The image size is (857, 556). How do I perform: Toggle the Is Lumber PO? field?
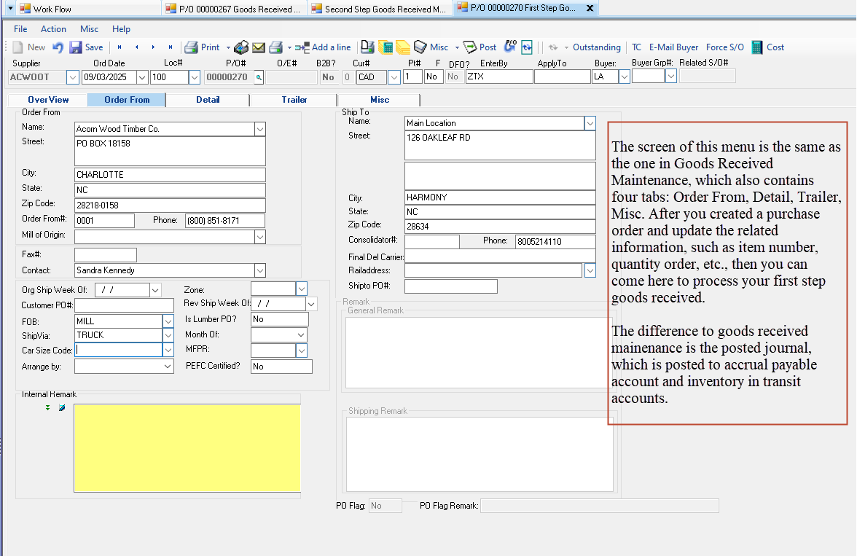click(x=279, y=319)
